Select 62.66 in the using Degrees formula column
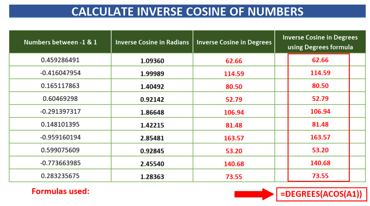The image size is (370, 206). click(x=320, y=60)
